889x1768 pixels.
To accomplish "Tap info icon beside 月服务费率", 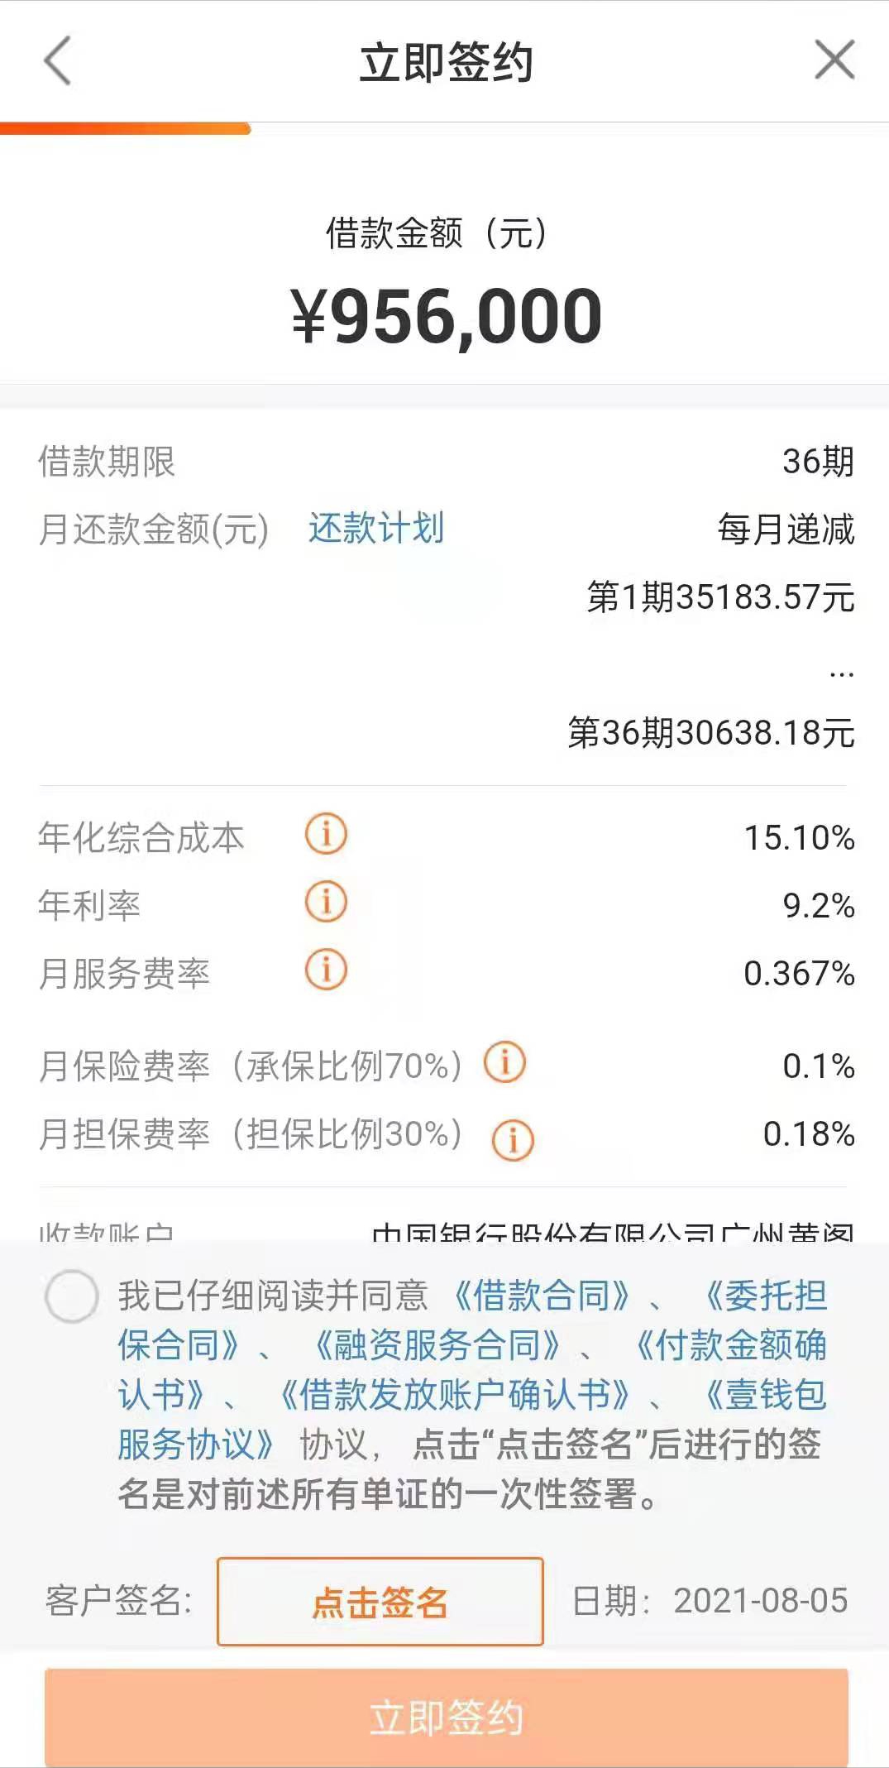I will click(326, 970).
